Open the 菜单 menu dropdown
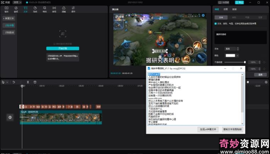Screen dimensions: 270x154 point(17,2)
